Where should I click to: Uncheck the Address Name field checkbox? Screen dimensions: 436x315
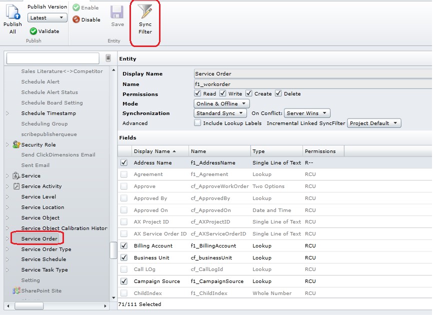124,162
